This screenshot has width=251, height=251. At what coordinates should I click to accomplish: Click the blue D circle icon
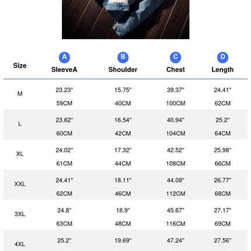coord(222,57)
